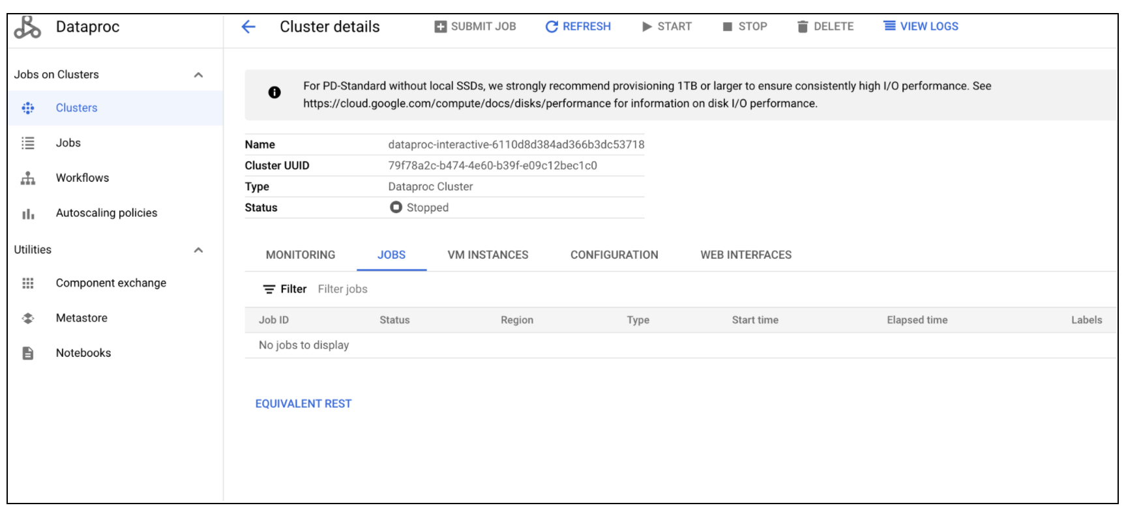Click the info icon in the banner
This screenshot has height=512, width=1126.
274,92
